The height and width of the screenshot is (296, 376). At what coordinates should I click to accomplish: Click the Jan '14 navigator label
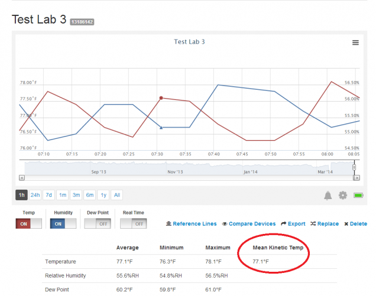[x=250, y=172]
